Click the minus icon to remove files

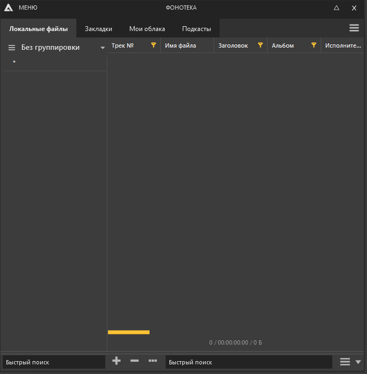click(135, 361)
